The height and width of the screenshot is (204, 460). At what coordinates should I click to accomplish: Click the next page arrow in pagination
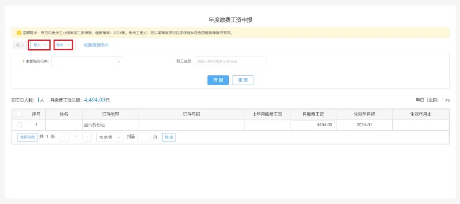point(87,137)
